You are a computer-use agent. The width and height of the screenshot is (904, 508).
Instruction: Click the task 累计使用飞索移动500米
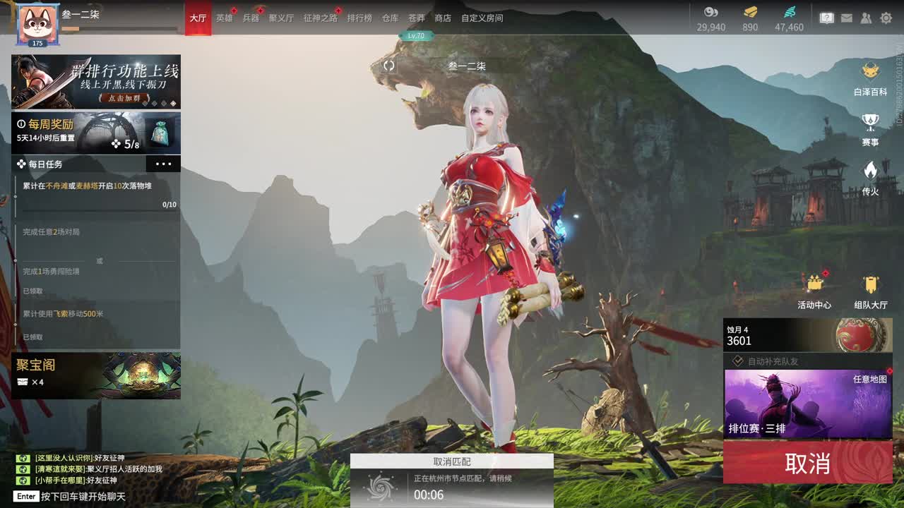pos(63,313)
